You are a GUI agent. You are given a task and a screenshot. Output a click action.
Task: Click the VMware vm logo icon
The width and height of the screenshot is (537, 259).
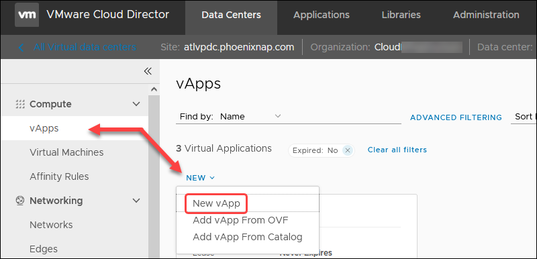click(27, 15)
